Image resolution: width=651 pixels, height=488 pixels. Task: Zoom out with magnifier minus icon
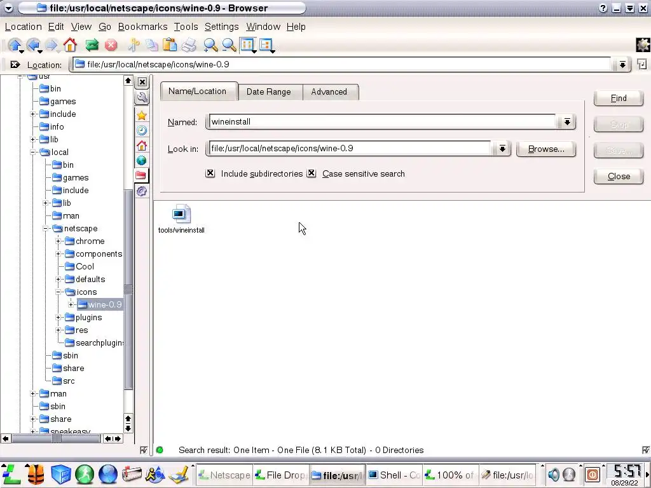pos(229,45)
